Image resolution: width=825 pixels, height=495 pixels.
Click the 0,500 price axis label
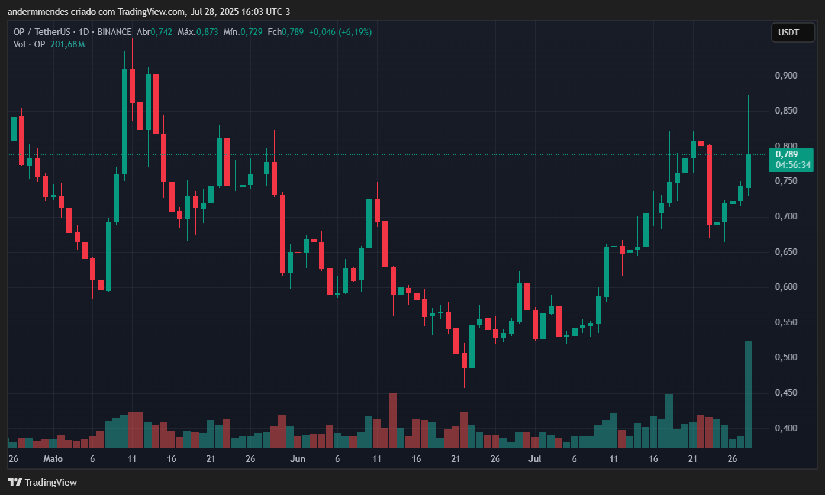(x=786, y=357)
